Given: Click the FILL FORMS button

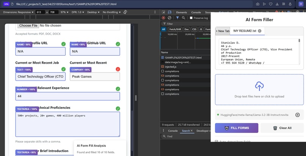Looking at the screenshot, I should point(237,128).
